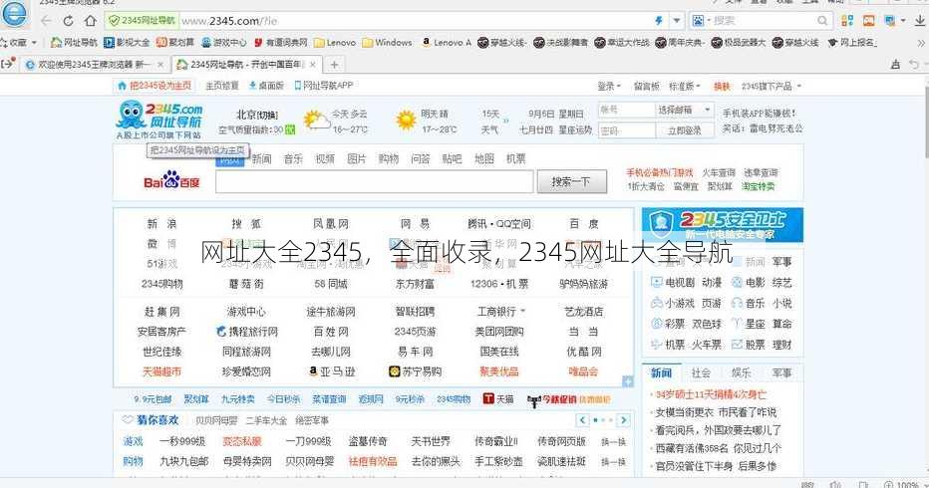The width and height of the screenshot is (929, 488).
Task: Close the 2345网址导航 tab
Action: click(313, 64)
